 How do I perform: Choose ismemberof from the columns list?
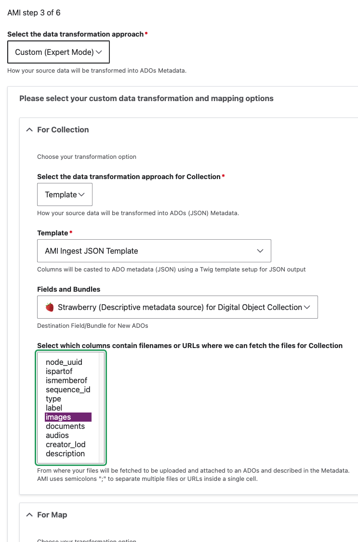(x=66, y=380)
